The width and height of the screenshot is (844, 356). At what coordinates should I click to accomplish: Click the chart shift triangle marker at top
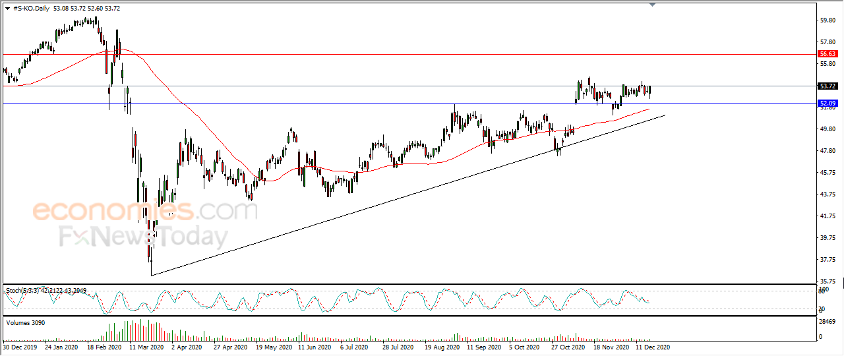click(652, 5)
